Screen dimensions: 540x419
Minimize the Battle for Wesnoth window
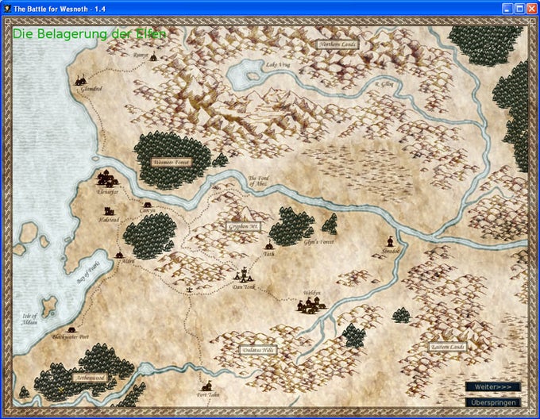507,9
